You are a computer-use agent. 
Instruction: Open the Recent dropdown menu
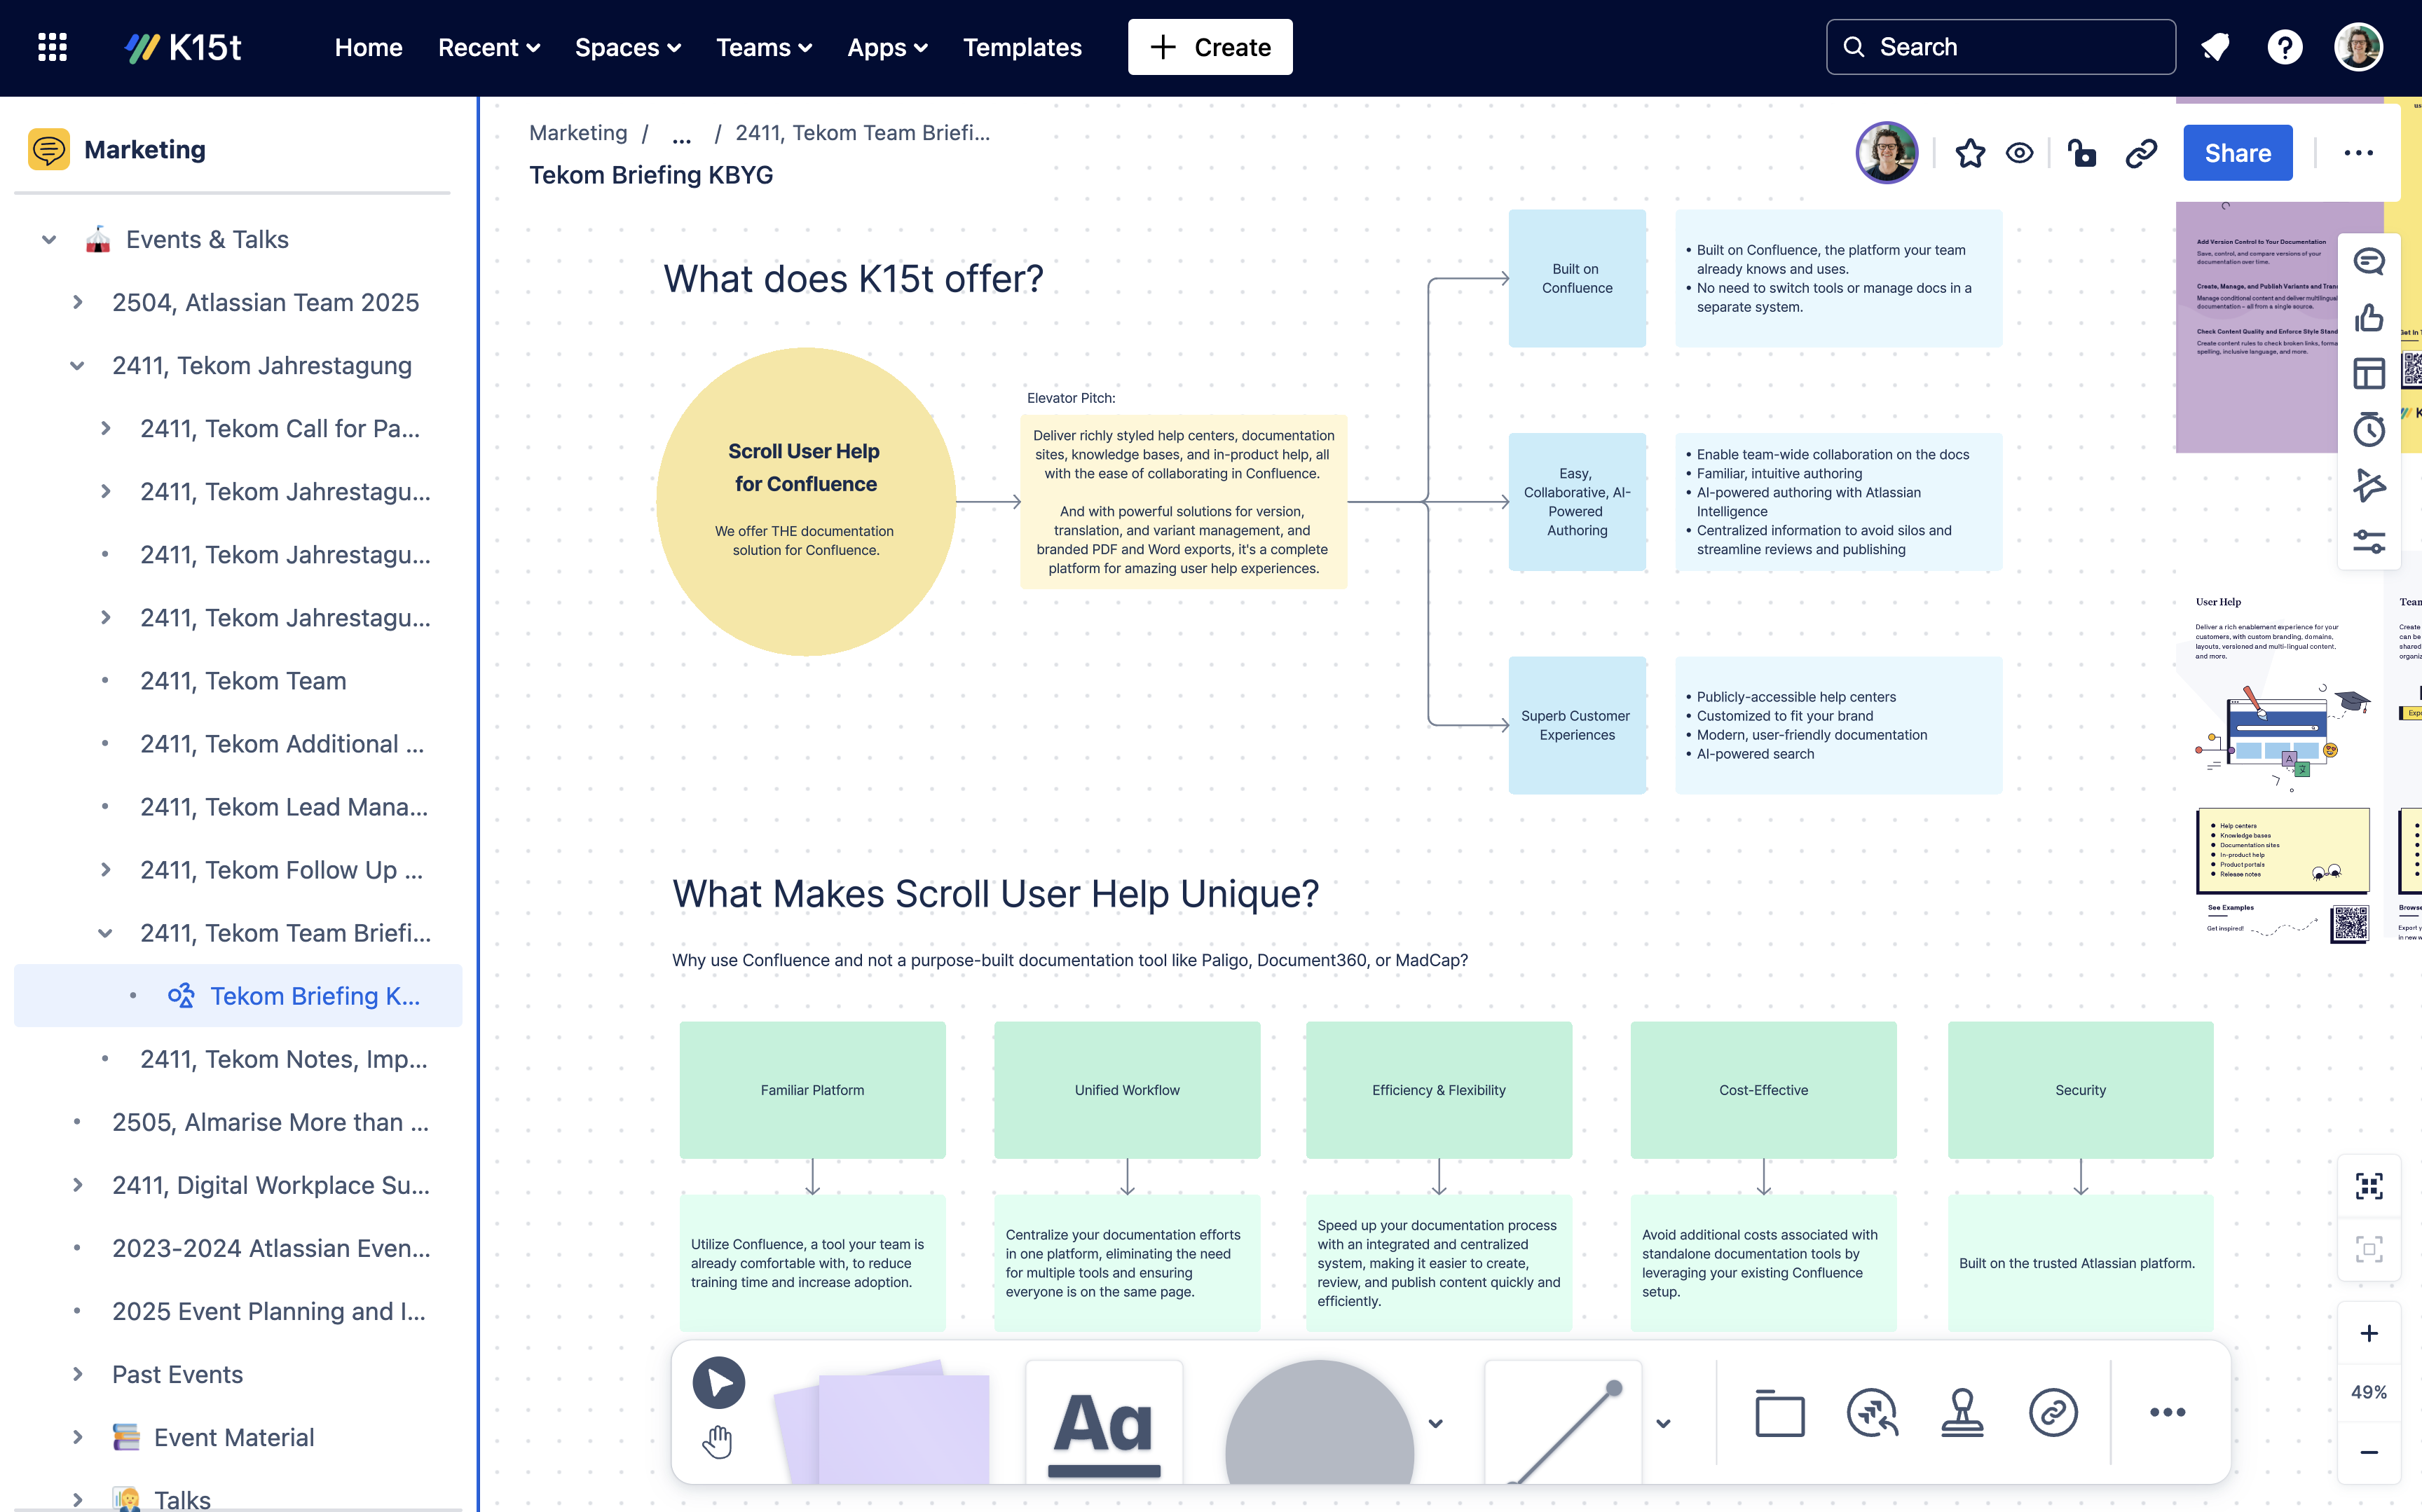488,47
